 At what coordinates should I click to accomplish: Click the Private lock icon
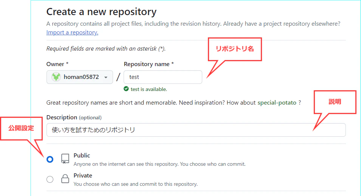click(x=65, y=179)
